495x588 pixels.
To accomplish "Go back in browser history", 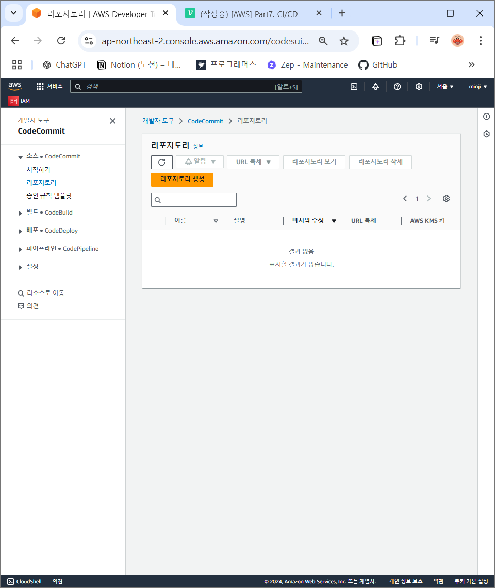I will pyautogui.click(x=15, y=41).
